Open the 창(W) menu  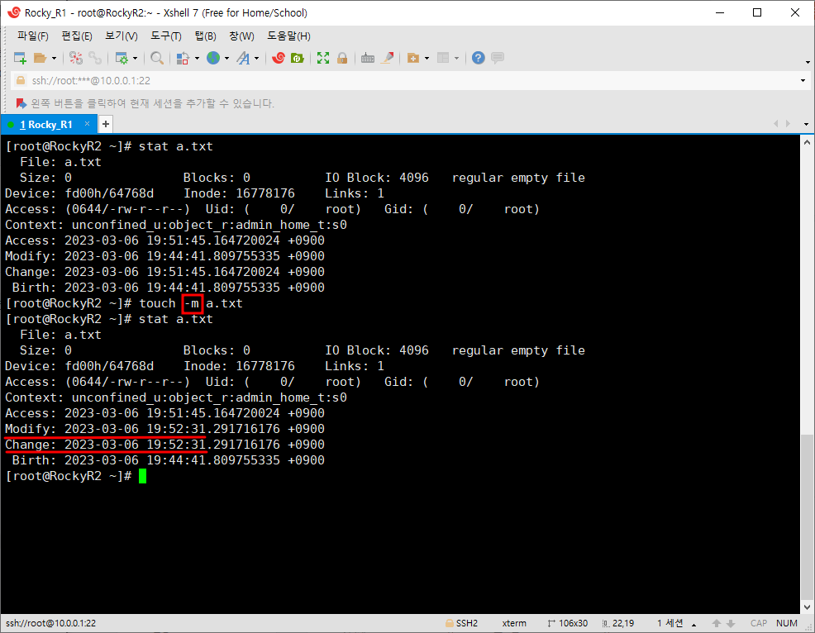[x=241, y=36]
